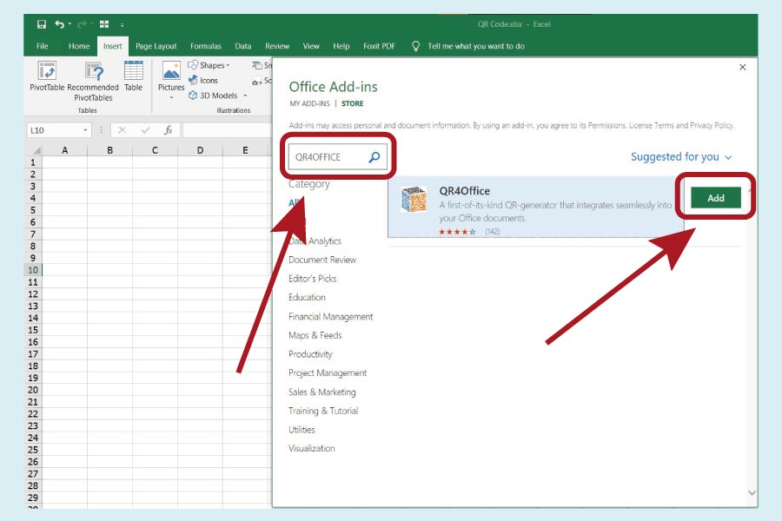Open the Foxit PDF tab

[x=379, y=46]
